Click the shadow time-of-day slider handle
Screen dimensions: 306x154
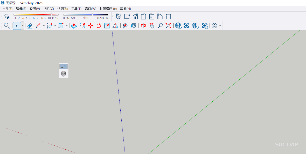[93, 15]
